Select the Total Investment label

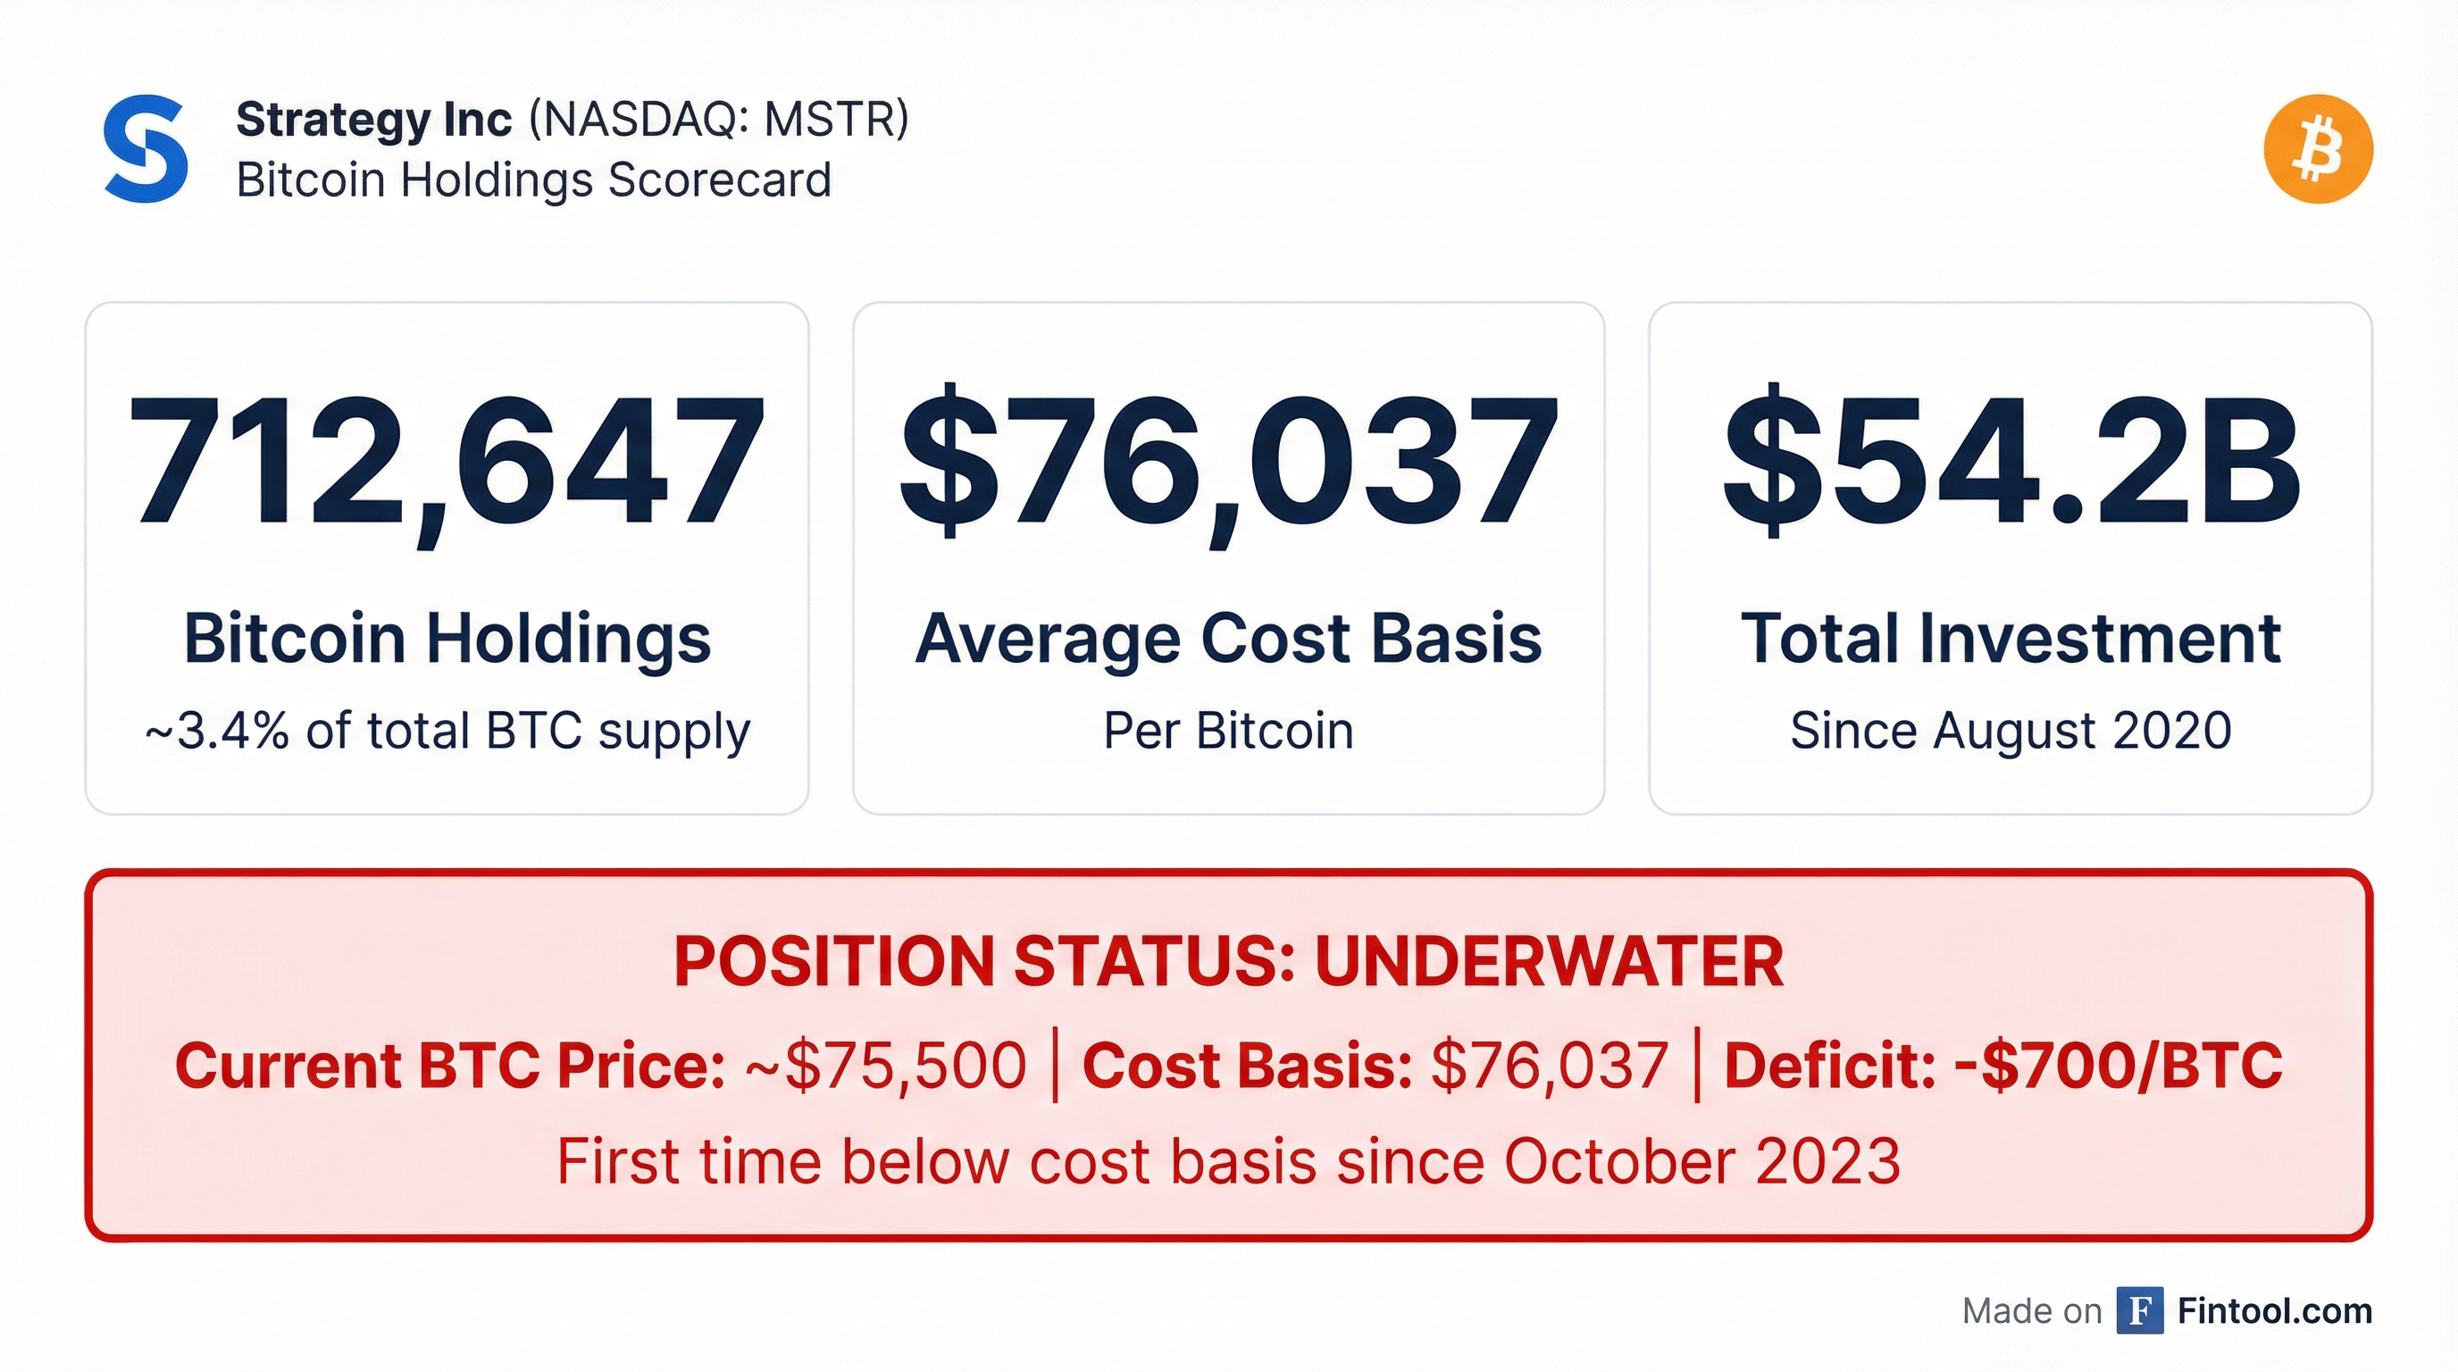(x=2011, y=638)
